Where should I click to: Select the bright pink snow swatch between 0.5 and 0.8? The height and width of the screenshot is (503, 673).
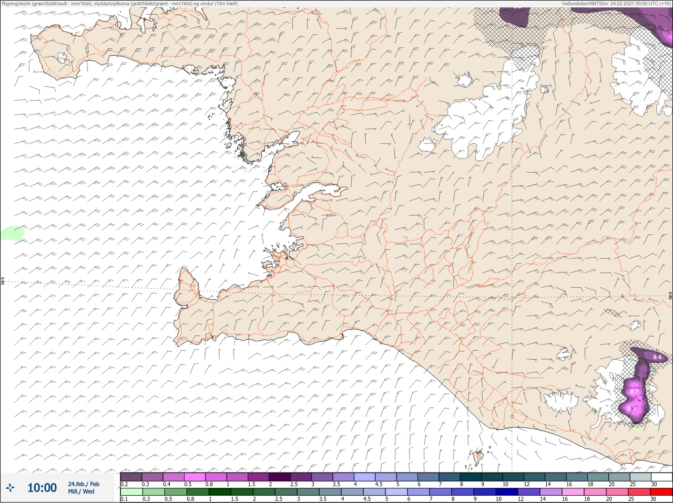click(x=195, y=476)
